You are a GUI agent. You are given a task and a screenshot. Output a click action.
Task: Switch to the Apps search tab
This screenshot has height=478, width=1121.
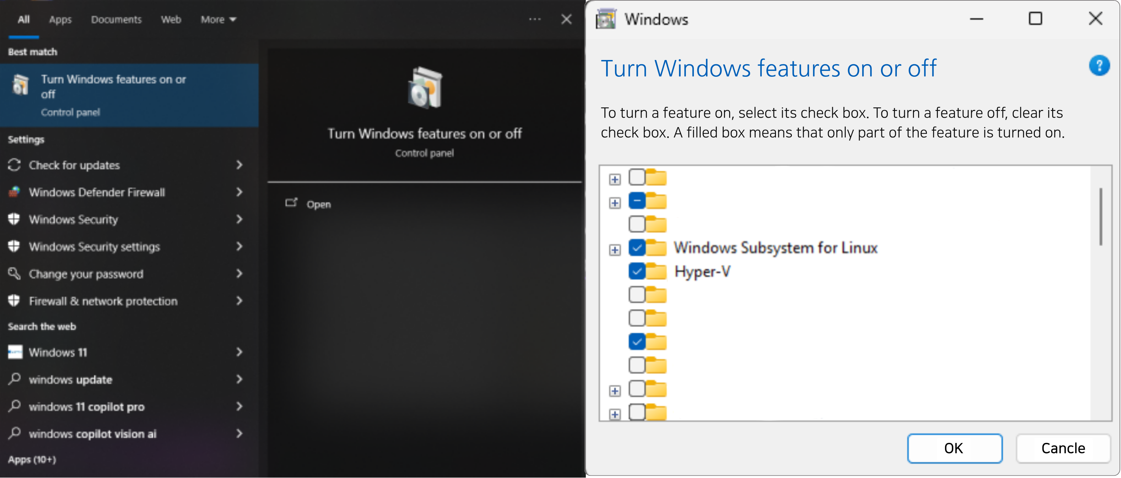(60, 20)
